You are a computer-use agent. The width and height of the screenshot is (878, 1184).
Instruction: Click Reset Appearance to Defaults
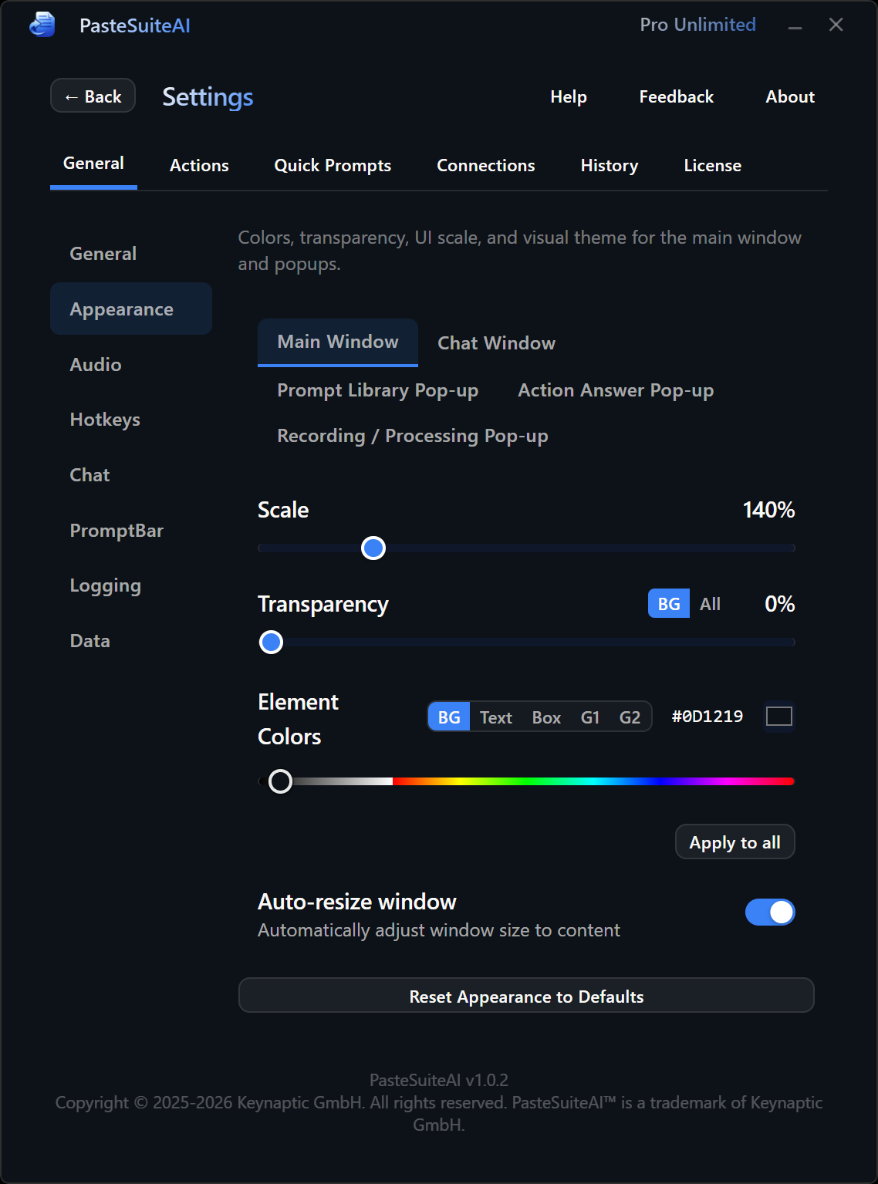point(526,996)
